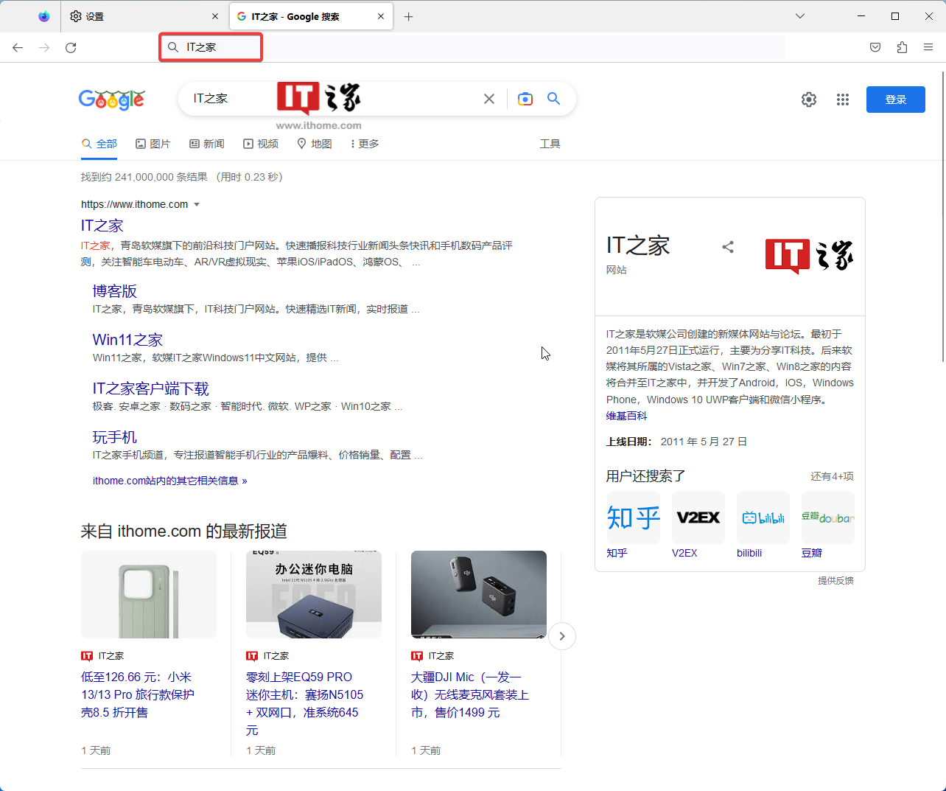The width and height of the screenshot is (946, 791).
Task: Save page to Pocket
Action: coord(875,47)
